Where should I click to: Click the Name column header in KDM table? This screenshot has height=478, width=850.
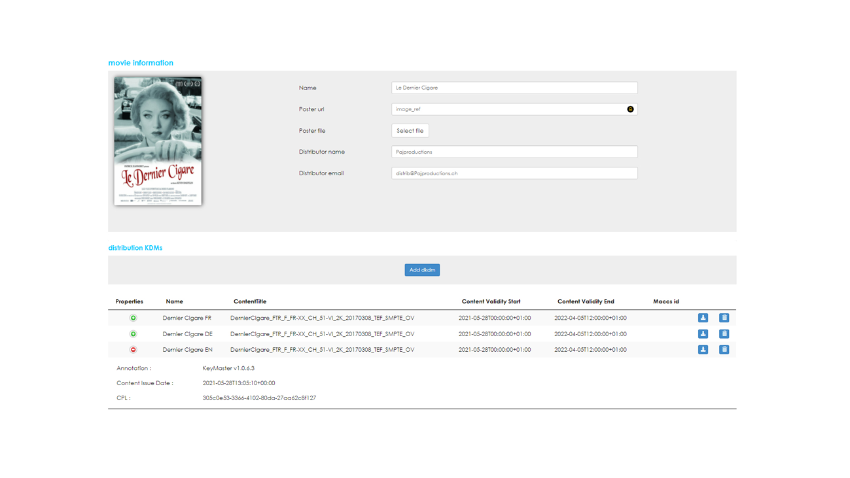(174, 301)
